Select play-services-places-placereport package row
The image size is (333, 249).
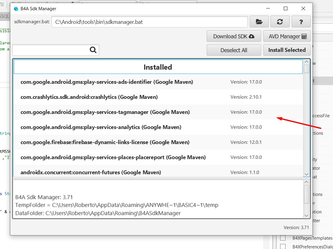point(158,157)
